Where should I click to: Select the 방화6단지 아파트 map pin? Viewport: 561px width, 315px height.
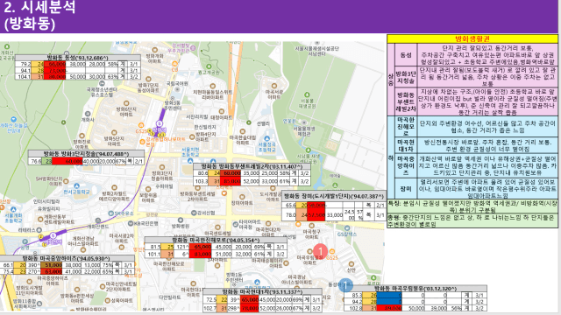(126, 103)
